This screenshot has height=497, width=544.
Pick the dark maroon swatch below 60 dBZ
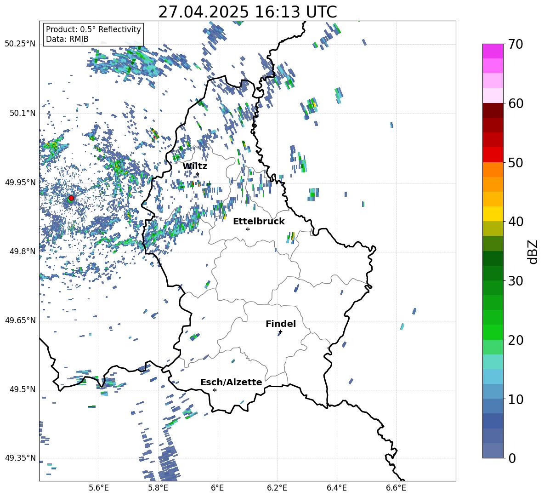point(493,110)
